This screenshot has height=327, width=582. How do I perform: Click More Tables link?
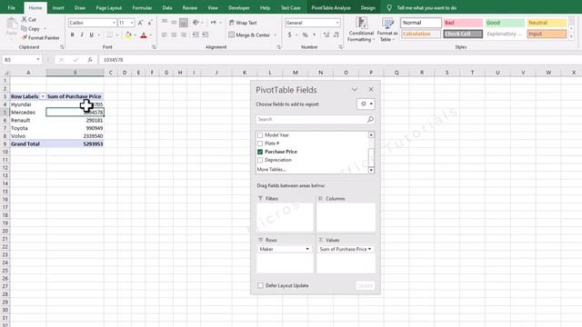(271, 170)
